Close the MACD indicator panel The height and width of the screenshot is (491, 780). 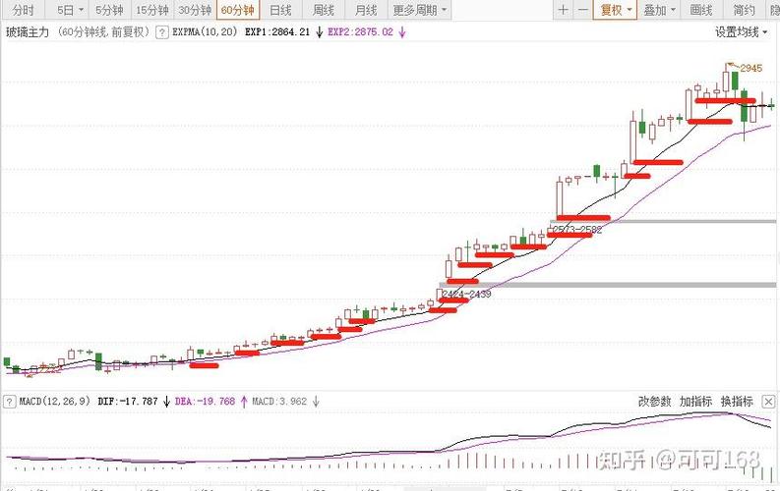[x=768, y=402]
